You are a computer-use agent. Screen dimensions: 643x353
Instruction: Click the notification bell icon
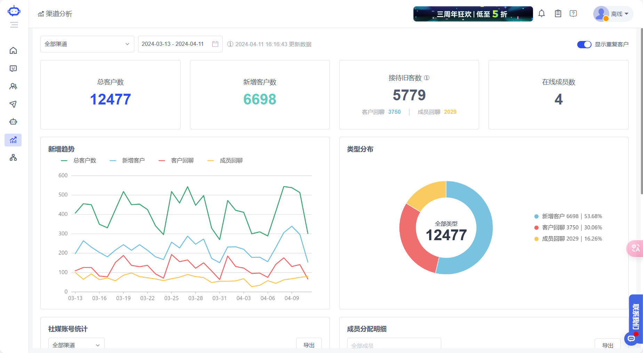(x=541, y=14)
